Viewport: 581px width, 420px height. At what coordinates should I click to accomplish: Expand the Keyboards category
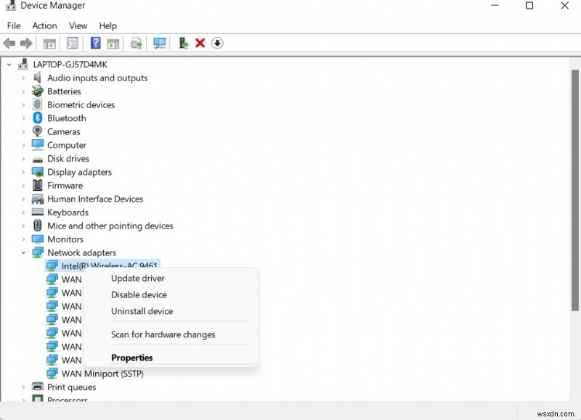24,212
